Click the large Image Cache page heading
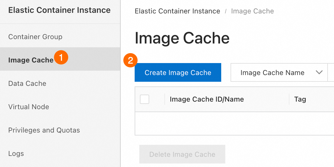The width and height of the screenshot is (334, 167). coord(182,38)
